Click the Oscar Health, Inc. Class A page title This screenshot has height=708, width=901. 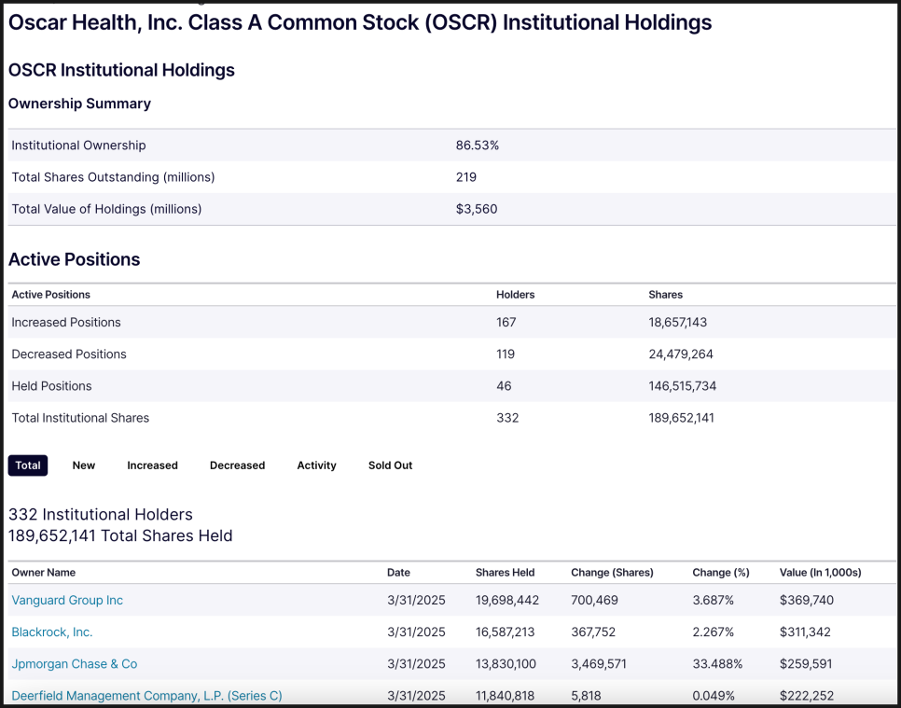click(360, 22)
